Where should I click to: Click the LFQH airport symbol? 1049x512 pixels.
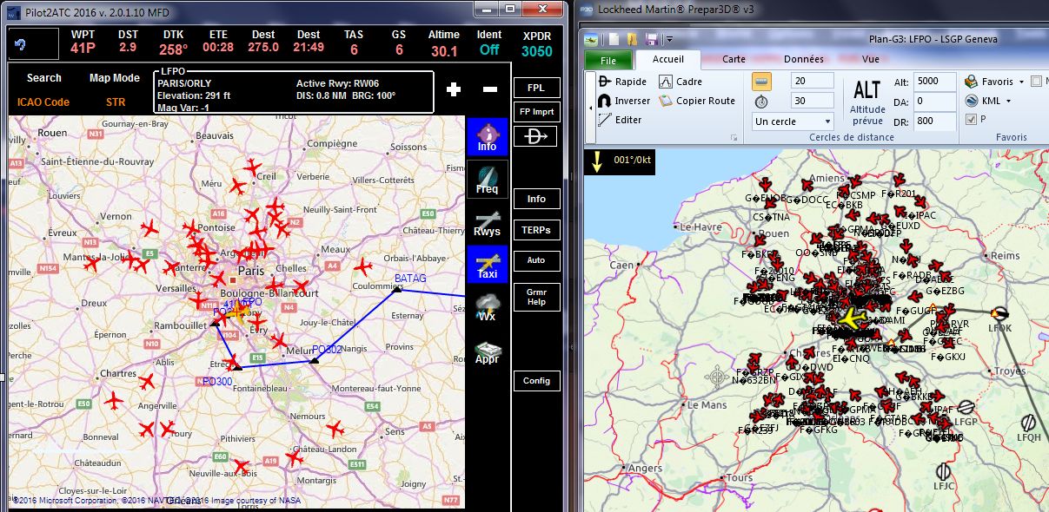[x=1030, y=423]
